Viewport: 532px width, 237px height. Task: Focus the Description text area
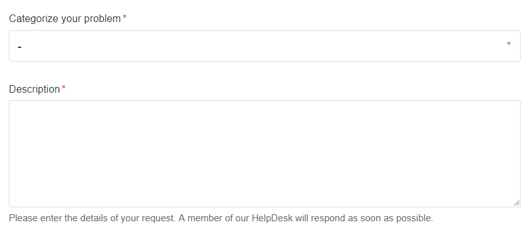265,154
